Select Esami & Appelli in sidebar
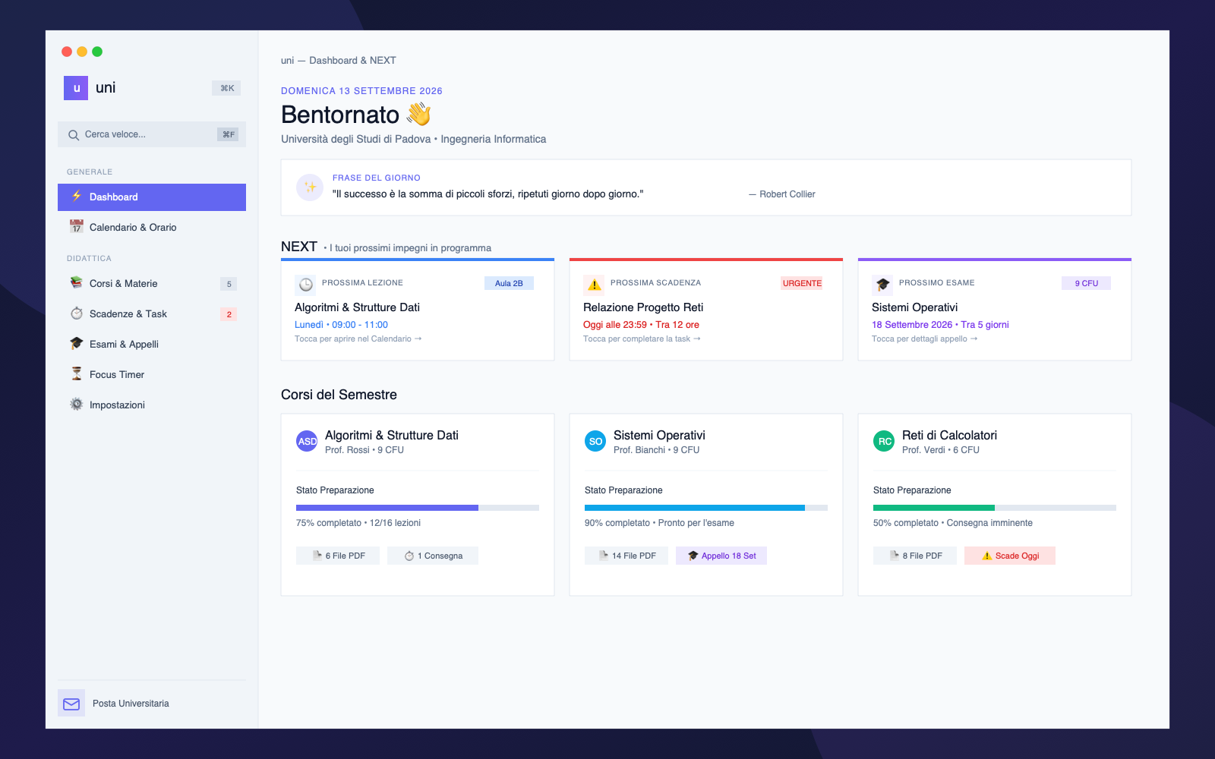Image resolution: width=1215 pixels, height=759 pixels. click(x=152, y=345)
